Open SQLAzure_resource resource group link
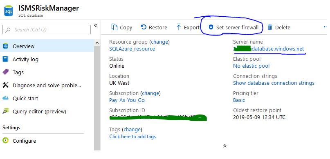This screenshot has width=330, height=159. coord(132,49)
